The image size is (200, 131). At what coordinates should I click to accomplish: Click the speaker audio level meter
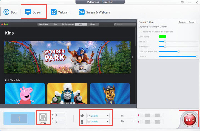click(150, 115)
